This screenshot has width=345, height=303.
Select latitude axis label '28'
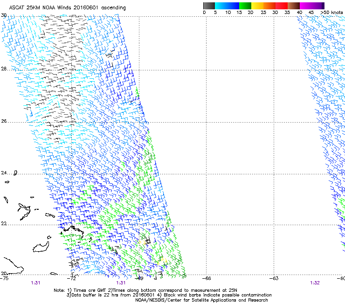4,69
